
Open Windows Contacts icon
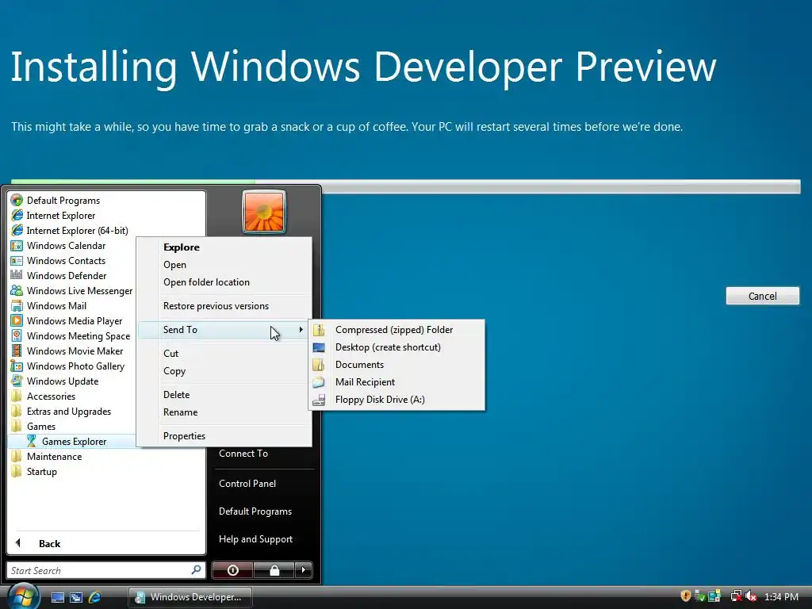(x=17, y=260)
